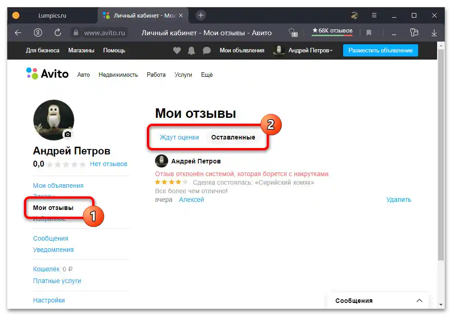Expand the Ещё categories menu
This screenshot has height=316, width=452.
tap(207, 74)
